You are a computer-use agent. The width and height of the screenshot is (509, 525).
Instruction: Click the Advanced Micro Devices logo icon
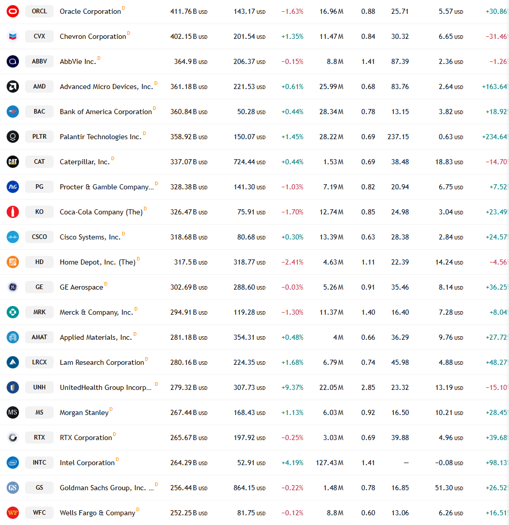pos(13,86)
